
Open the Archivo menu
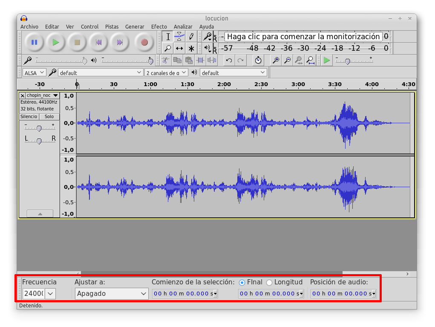[x=29, y=27]
